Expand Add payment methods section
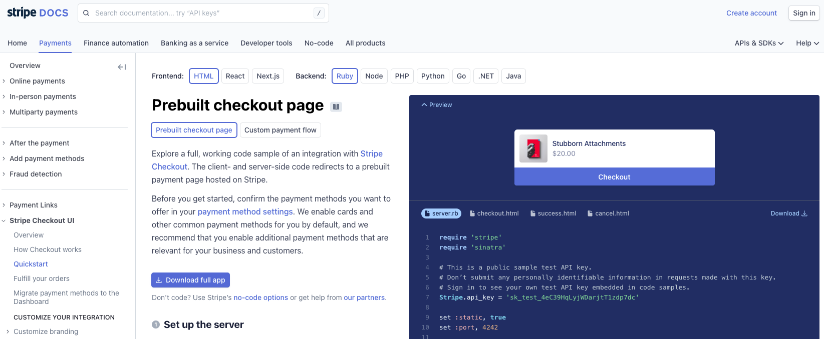The width and height of the screenshot is (824, 339). click(x=4, y=158)
